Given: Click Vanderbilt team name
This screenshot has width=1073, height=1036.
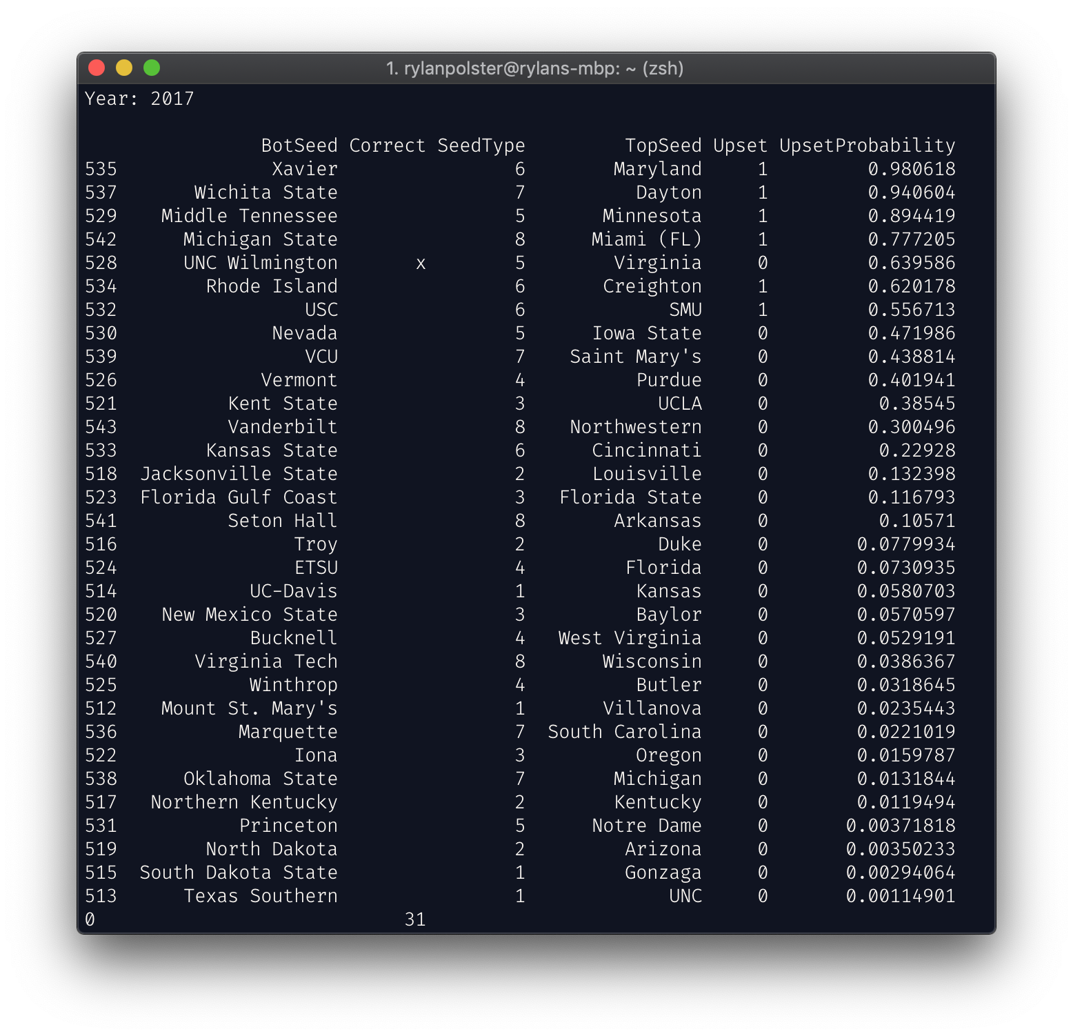Looking at the screenshot, I should point(283,427).
